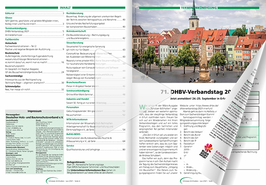266x185 pixels.
Task: Click the Beilagenhinweis label
Action: click(x=76, y=162)
